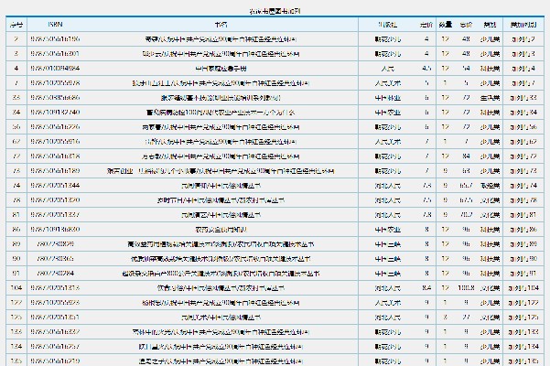Click the 数量 column header
This screenshot has width=550, height=366.
(x=446, y=25)
